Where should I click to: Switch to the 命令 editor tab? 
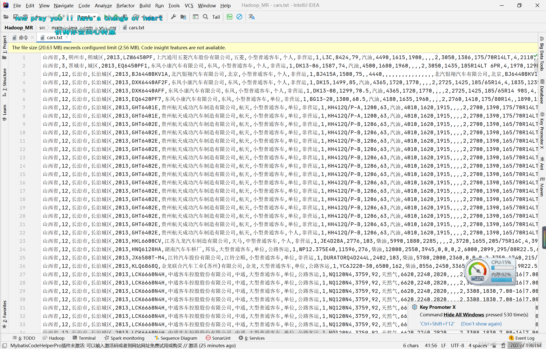click(23, 38)
